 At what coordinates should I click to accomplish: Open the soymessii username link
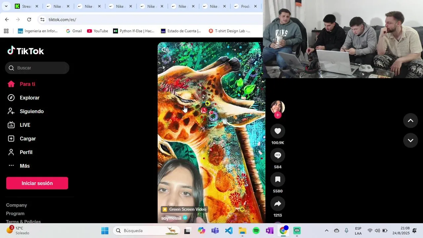coord(171,218)
